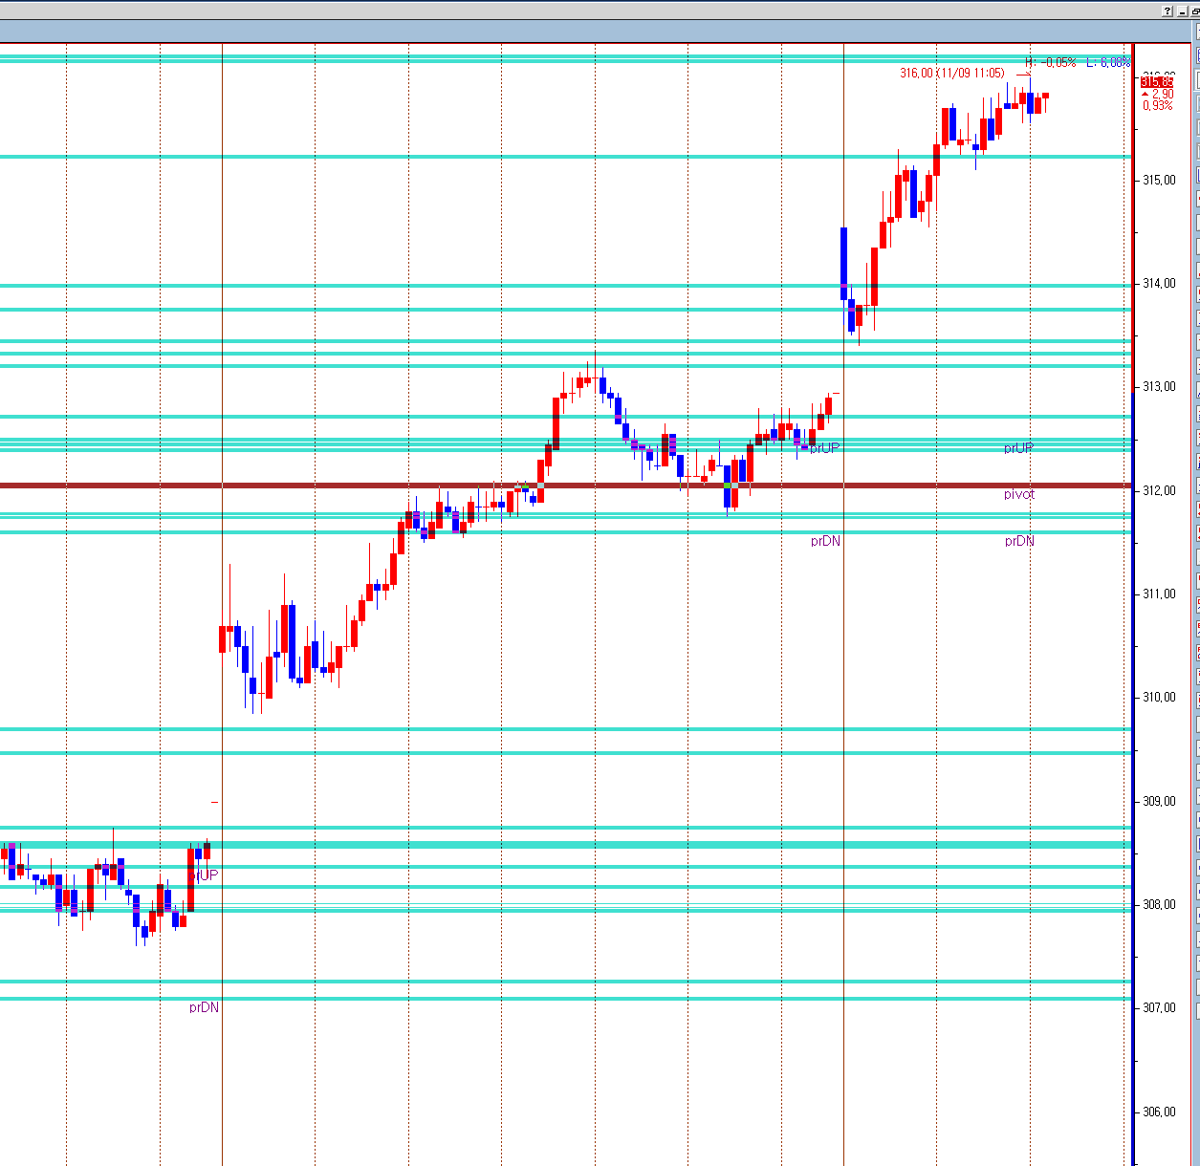Select the prDN label near the 307,00 level
Image resolution: width=1200 pixels, height=1166 pixels.
[x=204, y=1007]
